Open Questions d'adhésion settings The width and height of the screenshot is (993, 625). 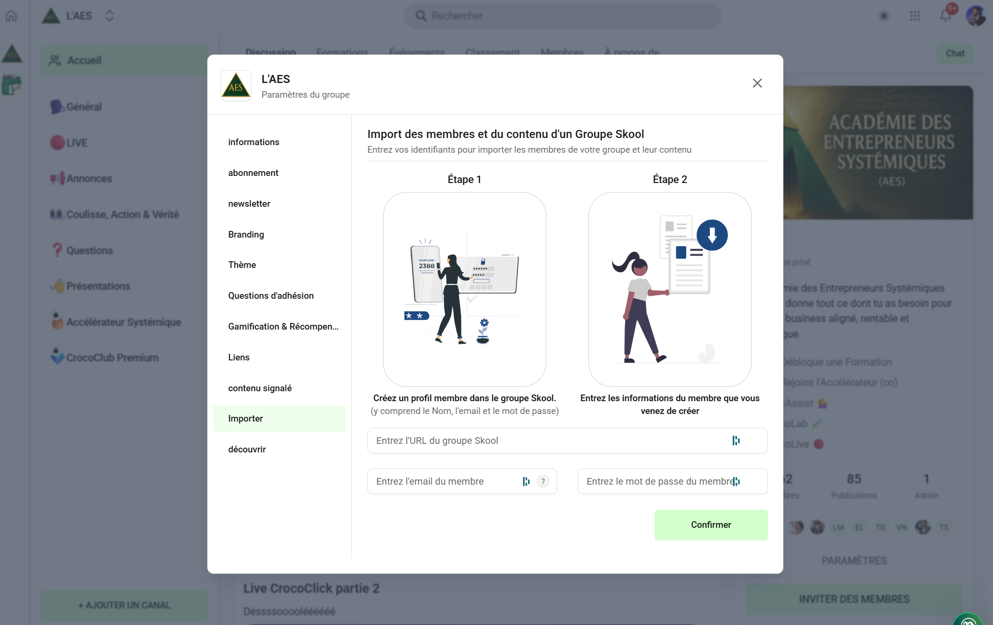pyautogui.click(x=279, y=296)
